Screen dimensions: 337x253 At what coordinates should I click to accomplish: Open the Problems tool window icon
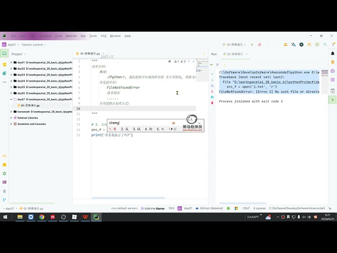(5, 191)
